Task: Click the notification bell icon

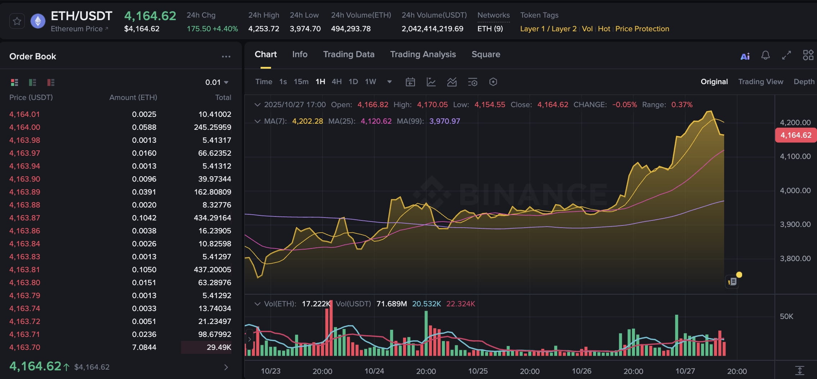Action: click(x=765, y=55)
